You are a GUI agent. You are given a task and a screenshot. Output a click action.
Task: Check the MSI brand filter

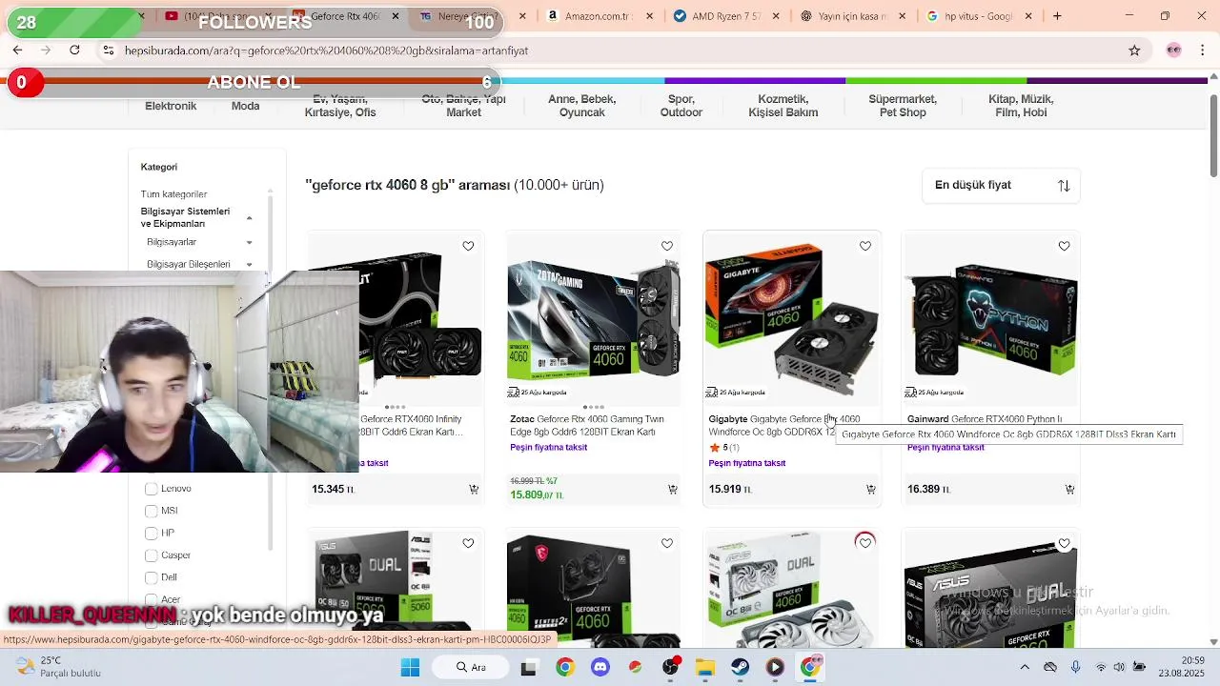(x=151, y=511)
